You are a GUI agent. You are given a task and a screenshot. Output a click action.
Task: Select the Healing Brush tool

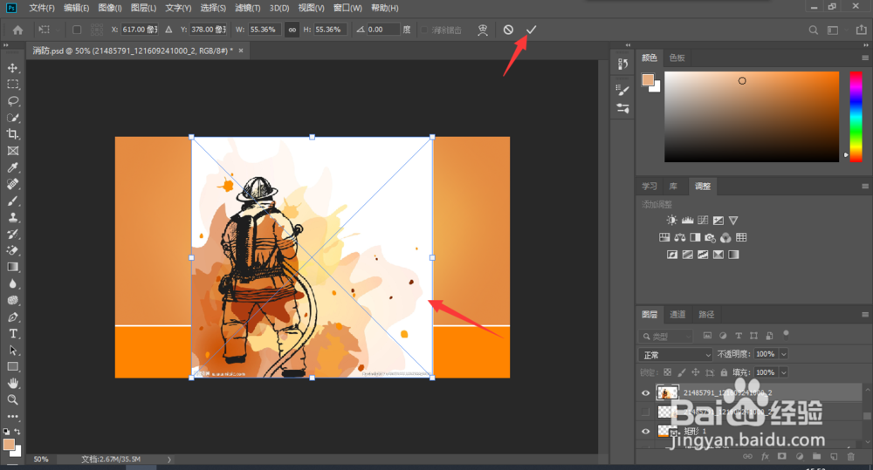[13, 184]
